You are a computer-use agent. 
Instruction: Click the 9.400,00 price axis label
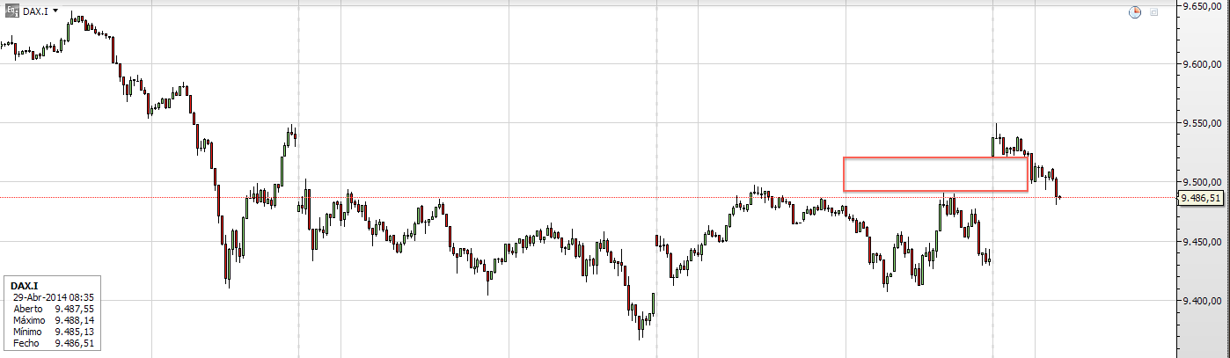click(1202, 301)
